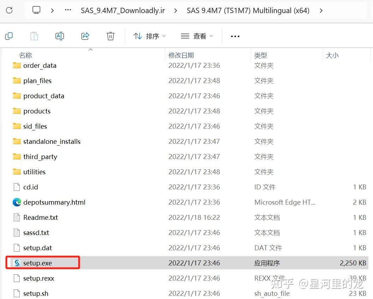Open the Readme.txt file
This screenshot has height=299, width=373.
click(x=40, y=217)
